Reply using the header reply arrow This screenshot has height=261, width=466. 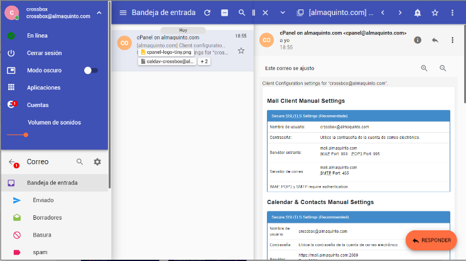pos(435,40)
